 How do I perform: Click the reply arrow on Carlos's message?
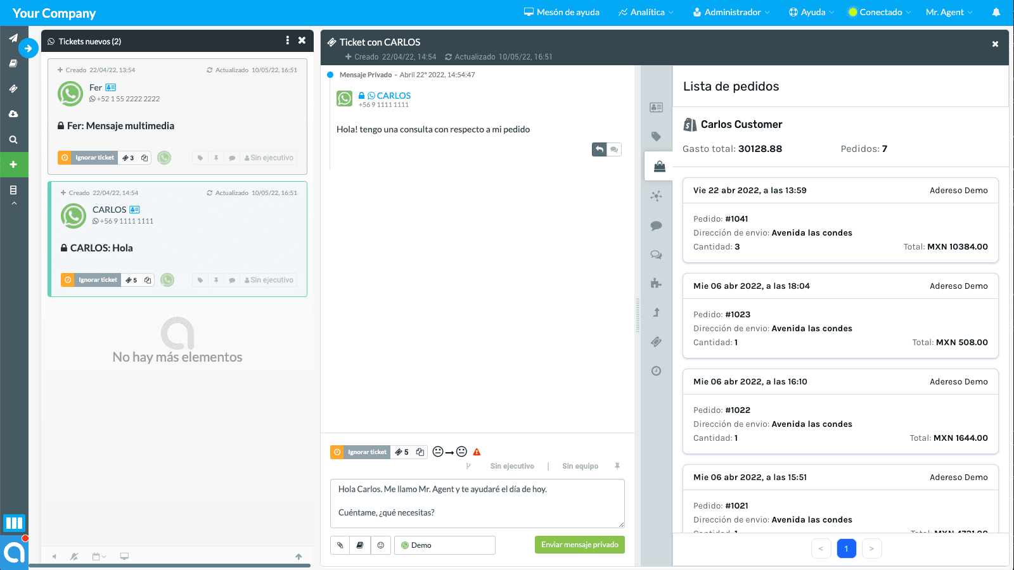tap(599, 149)
